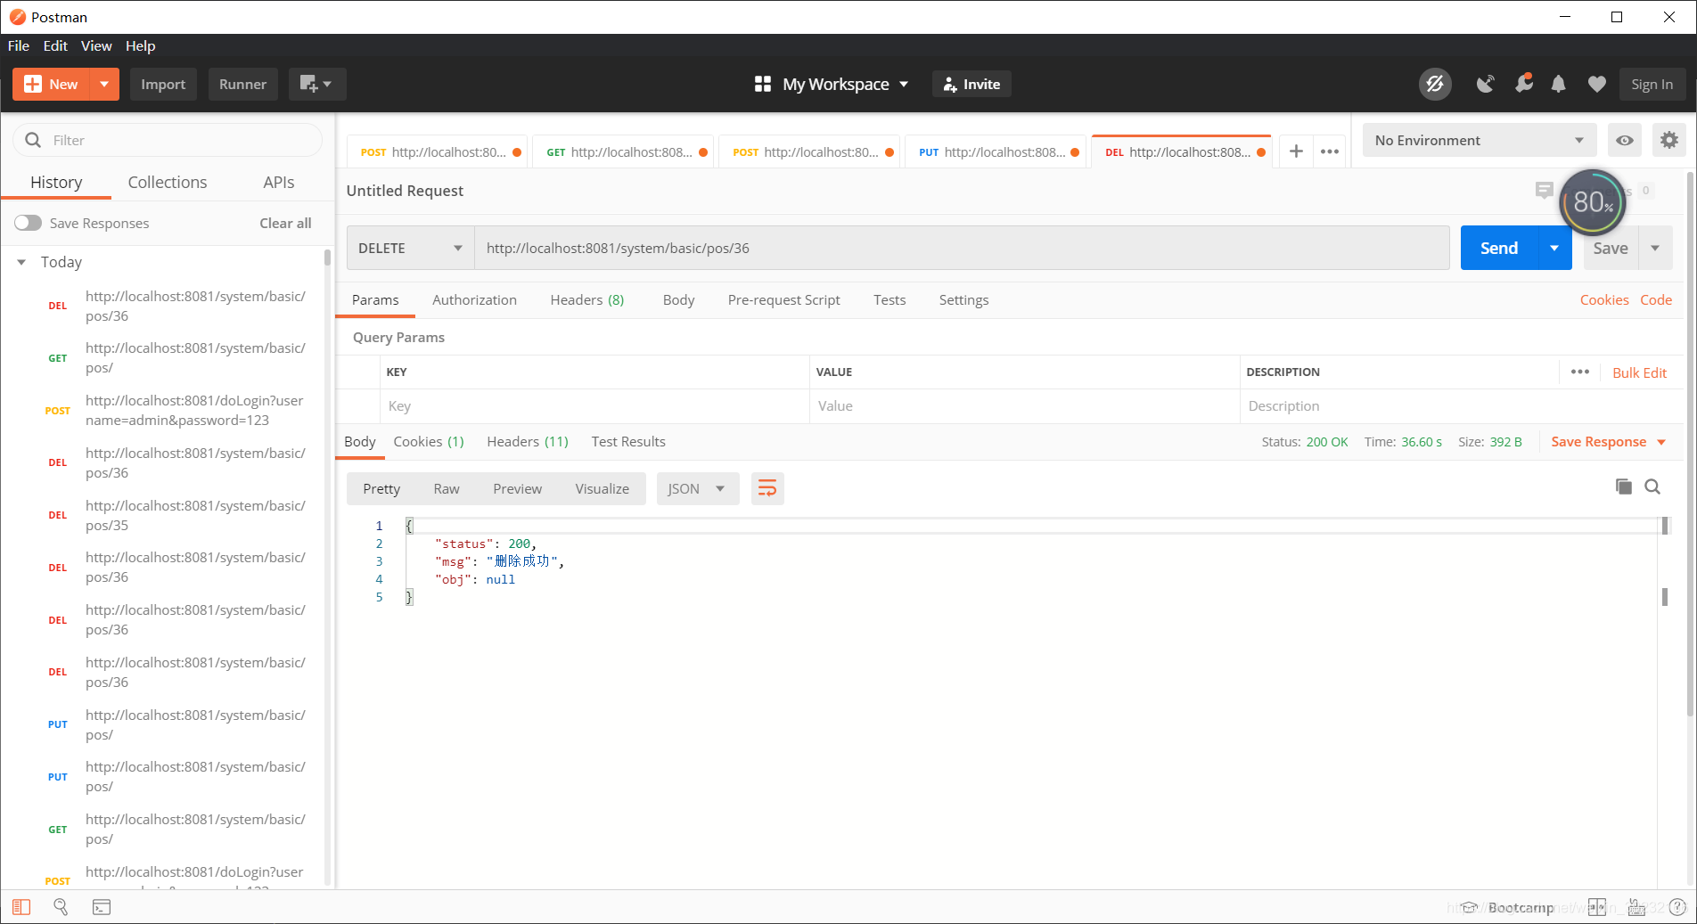
Task: Switch to two pane view icon
Action: pos(1597,907)
